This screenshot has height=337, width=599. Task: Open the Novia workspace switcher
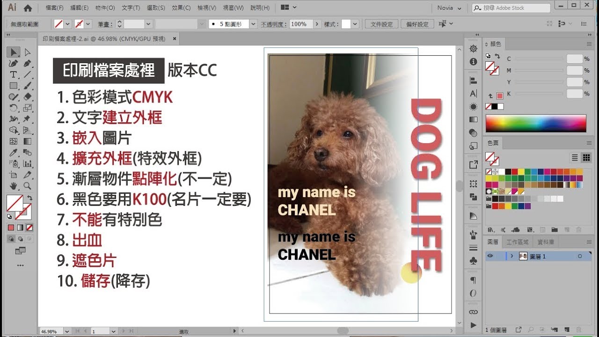pos(450,8)
